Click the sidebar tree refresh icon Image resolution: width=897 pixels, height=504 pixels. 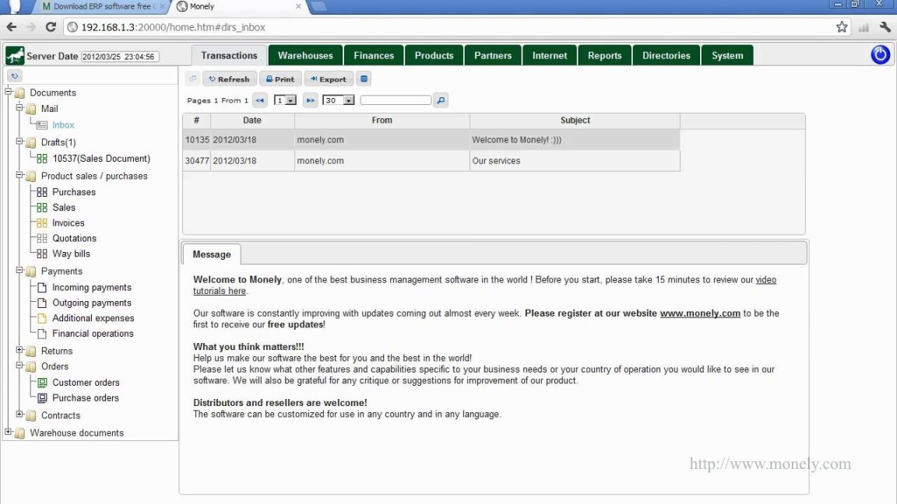coord(14,75)
